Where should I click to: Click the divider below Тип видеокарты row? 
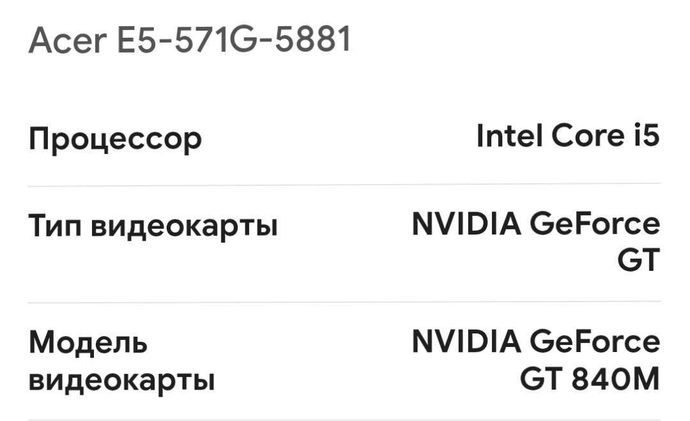pos(344,302)
